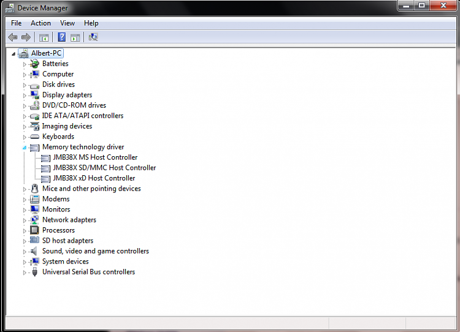The height and width of the screenshot is (332, 460).
Task: Select JMB38X MS Host Controller text
Action: tap(95, 157)
